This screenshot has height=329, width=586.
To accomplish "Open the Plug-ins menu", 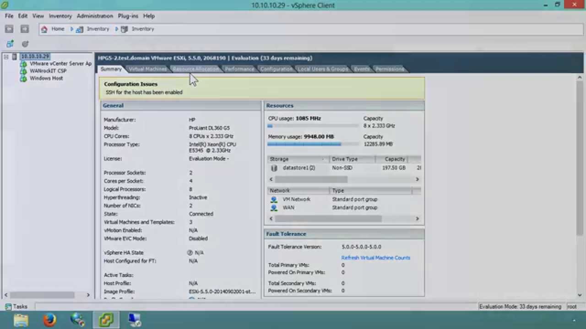I will [x=128, y=16].
